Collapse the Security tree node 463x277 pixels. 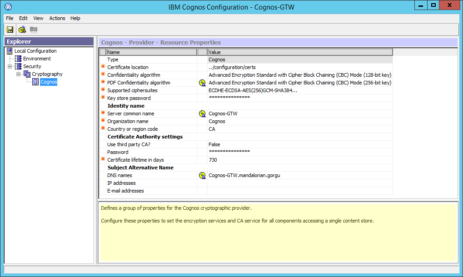pos(10,66)
